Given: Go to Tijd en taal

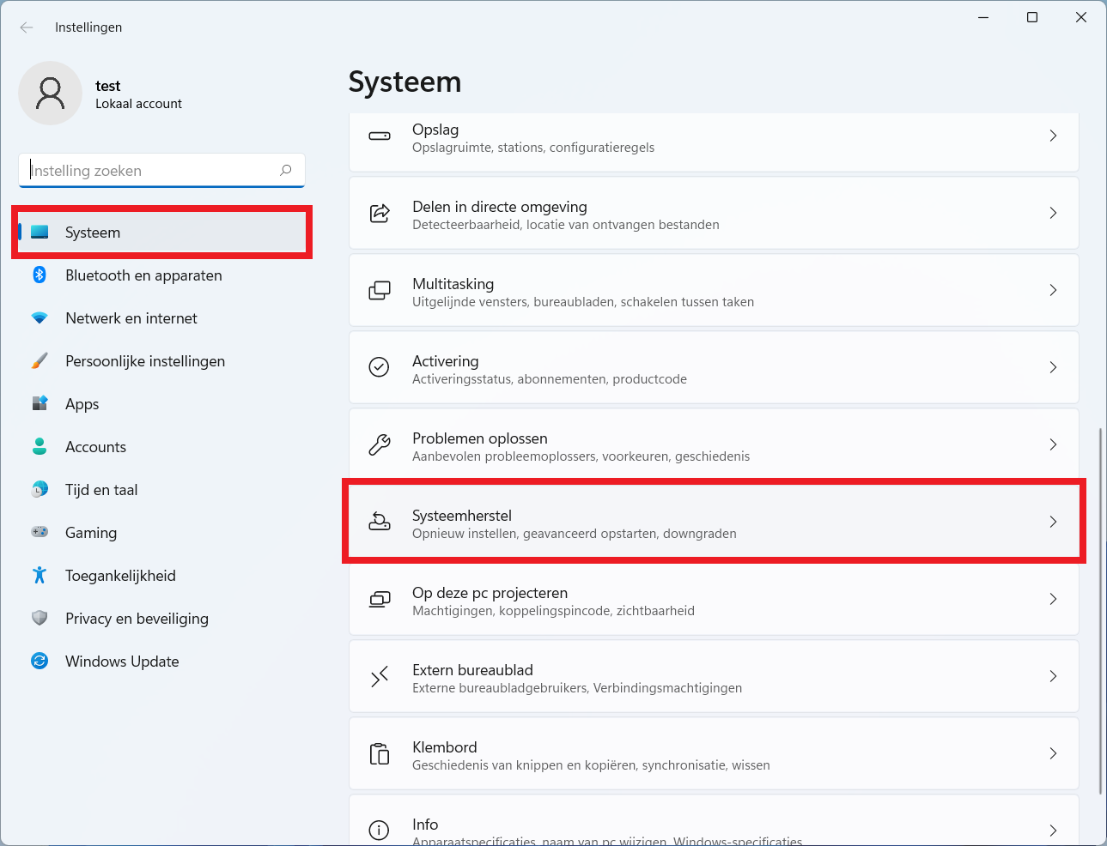Looking at the screenshot, I should (x=161, y=489).
